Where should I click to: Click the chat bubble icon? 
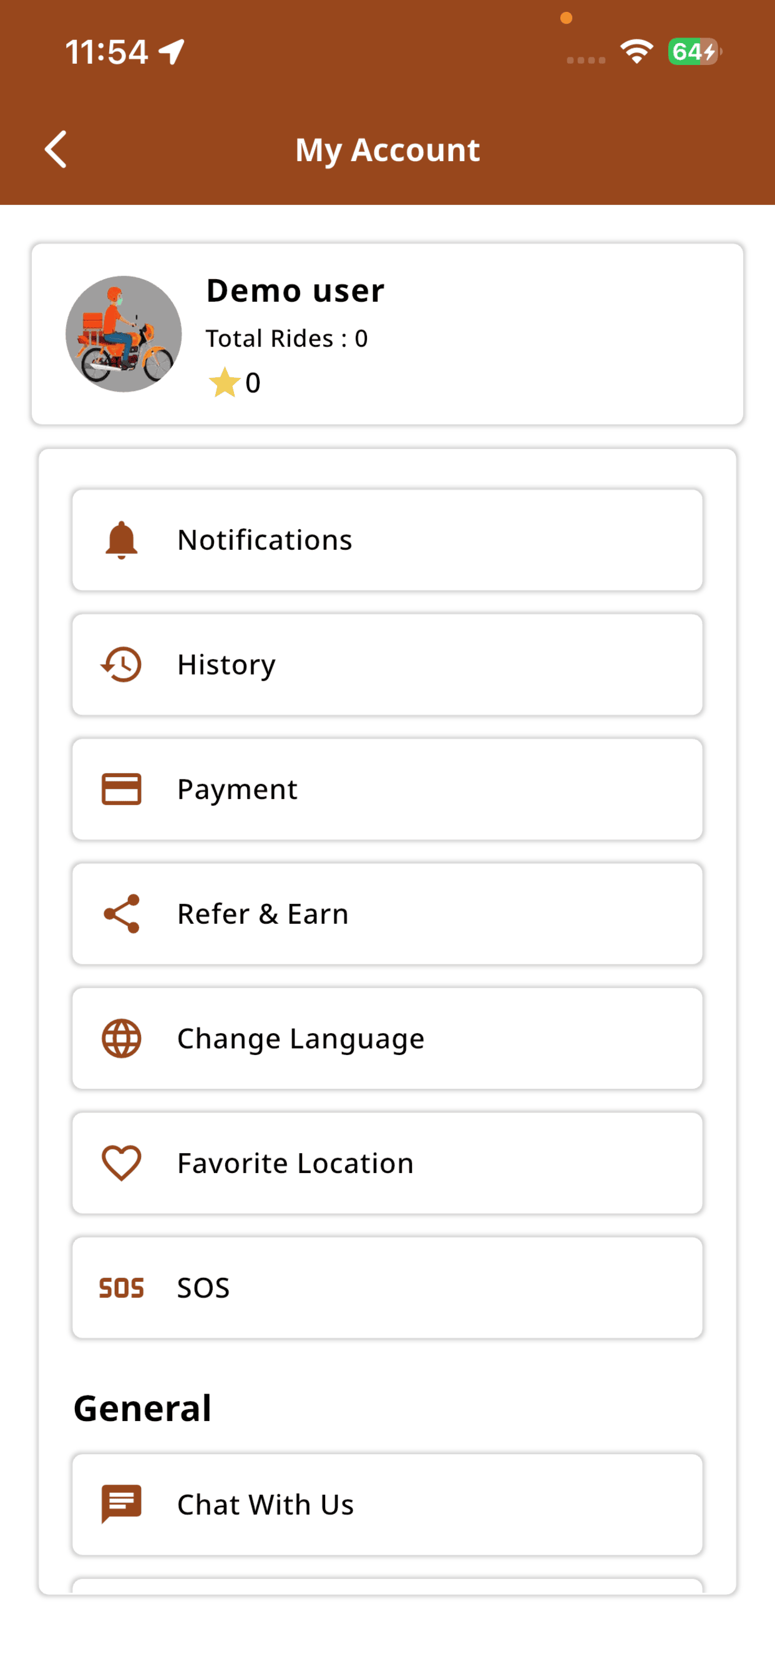[121, 1504]
